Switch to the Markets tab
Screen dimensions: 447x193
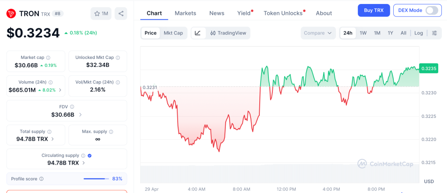coord(186,13)
